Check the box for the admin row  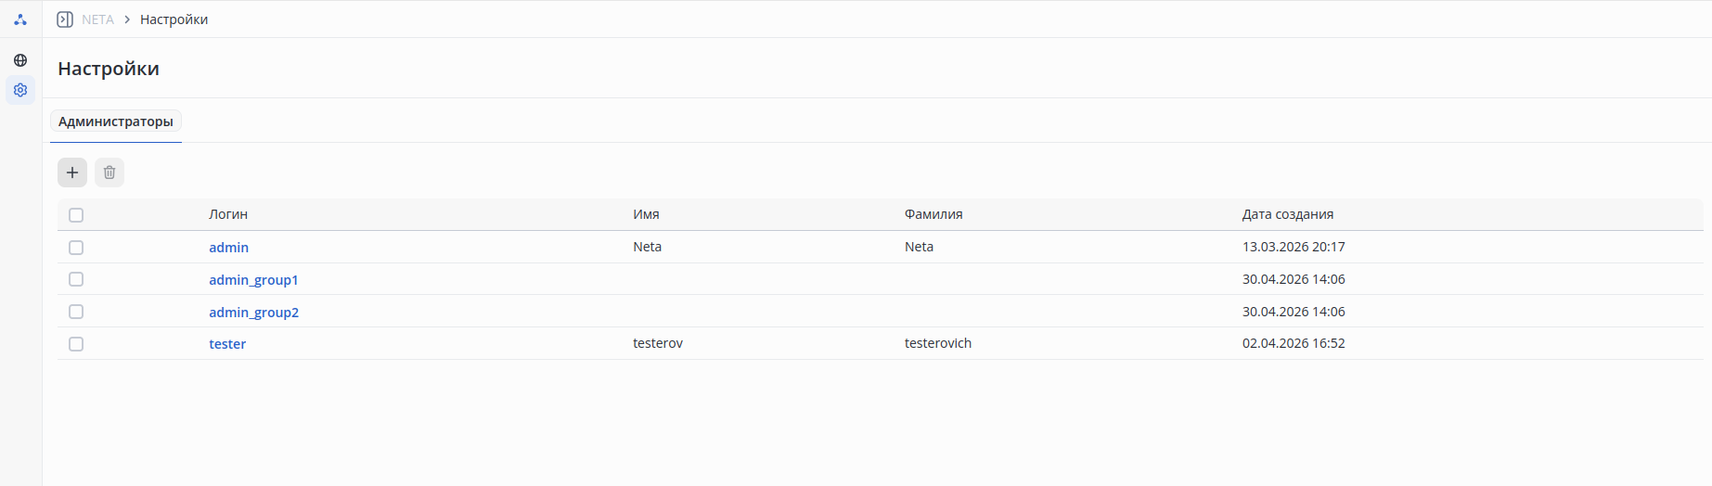[76, 248]
